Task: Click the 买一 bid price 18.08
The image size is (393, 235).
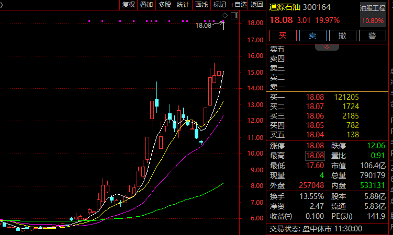Action: point(315,97)
